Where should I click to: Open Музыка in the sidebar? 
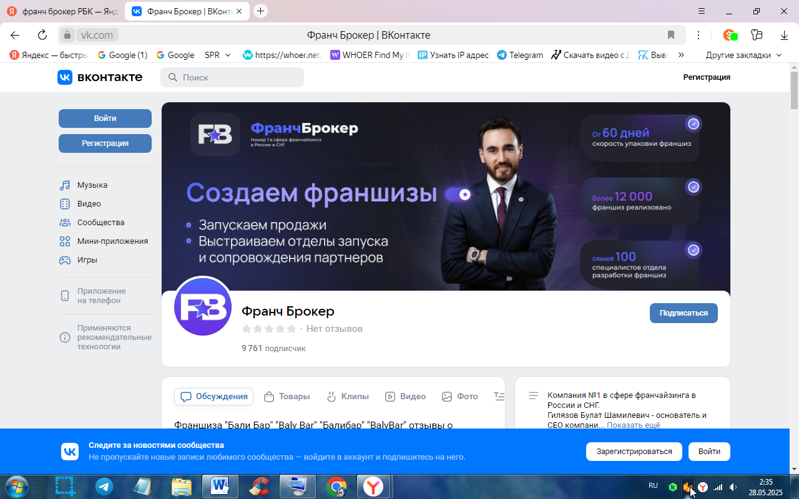point(84,185)
